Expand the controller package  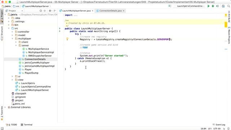13,32
